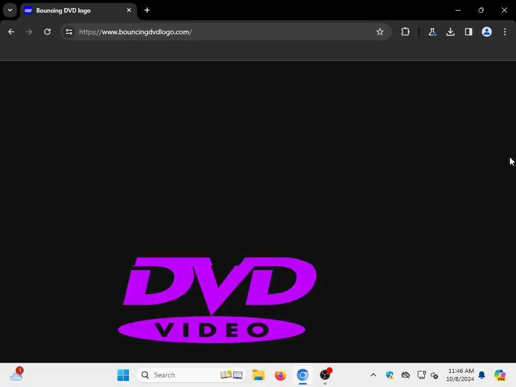Show the Downloads panel
Image resolution: width=516 pixels, height=387 pixels.
[x=450, y=32]
